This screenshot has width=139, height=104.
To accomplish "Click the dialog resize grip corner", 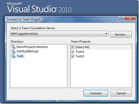I will (x=134, y=99).
